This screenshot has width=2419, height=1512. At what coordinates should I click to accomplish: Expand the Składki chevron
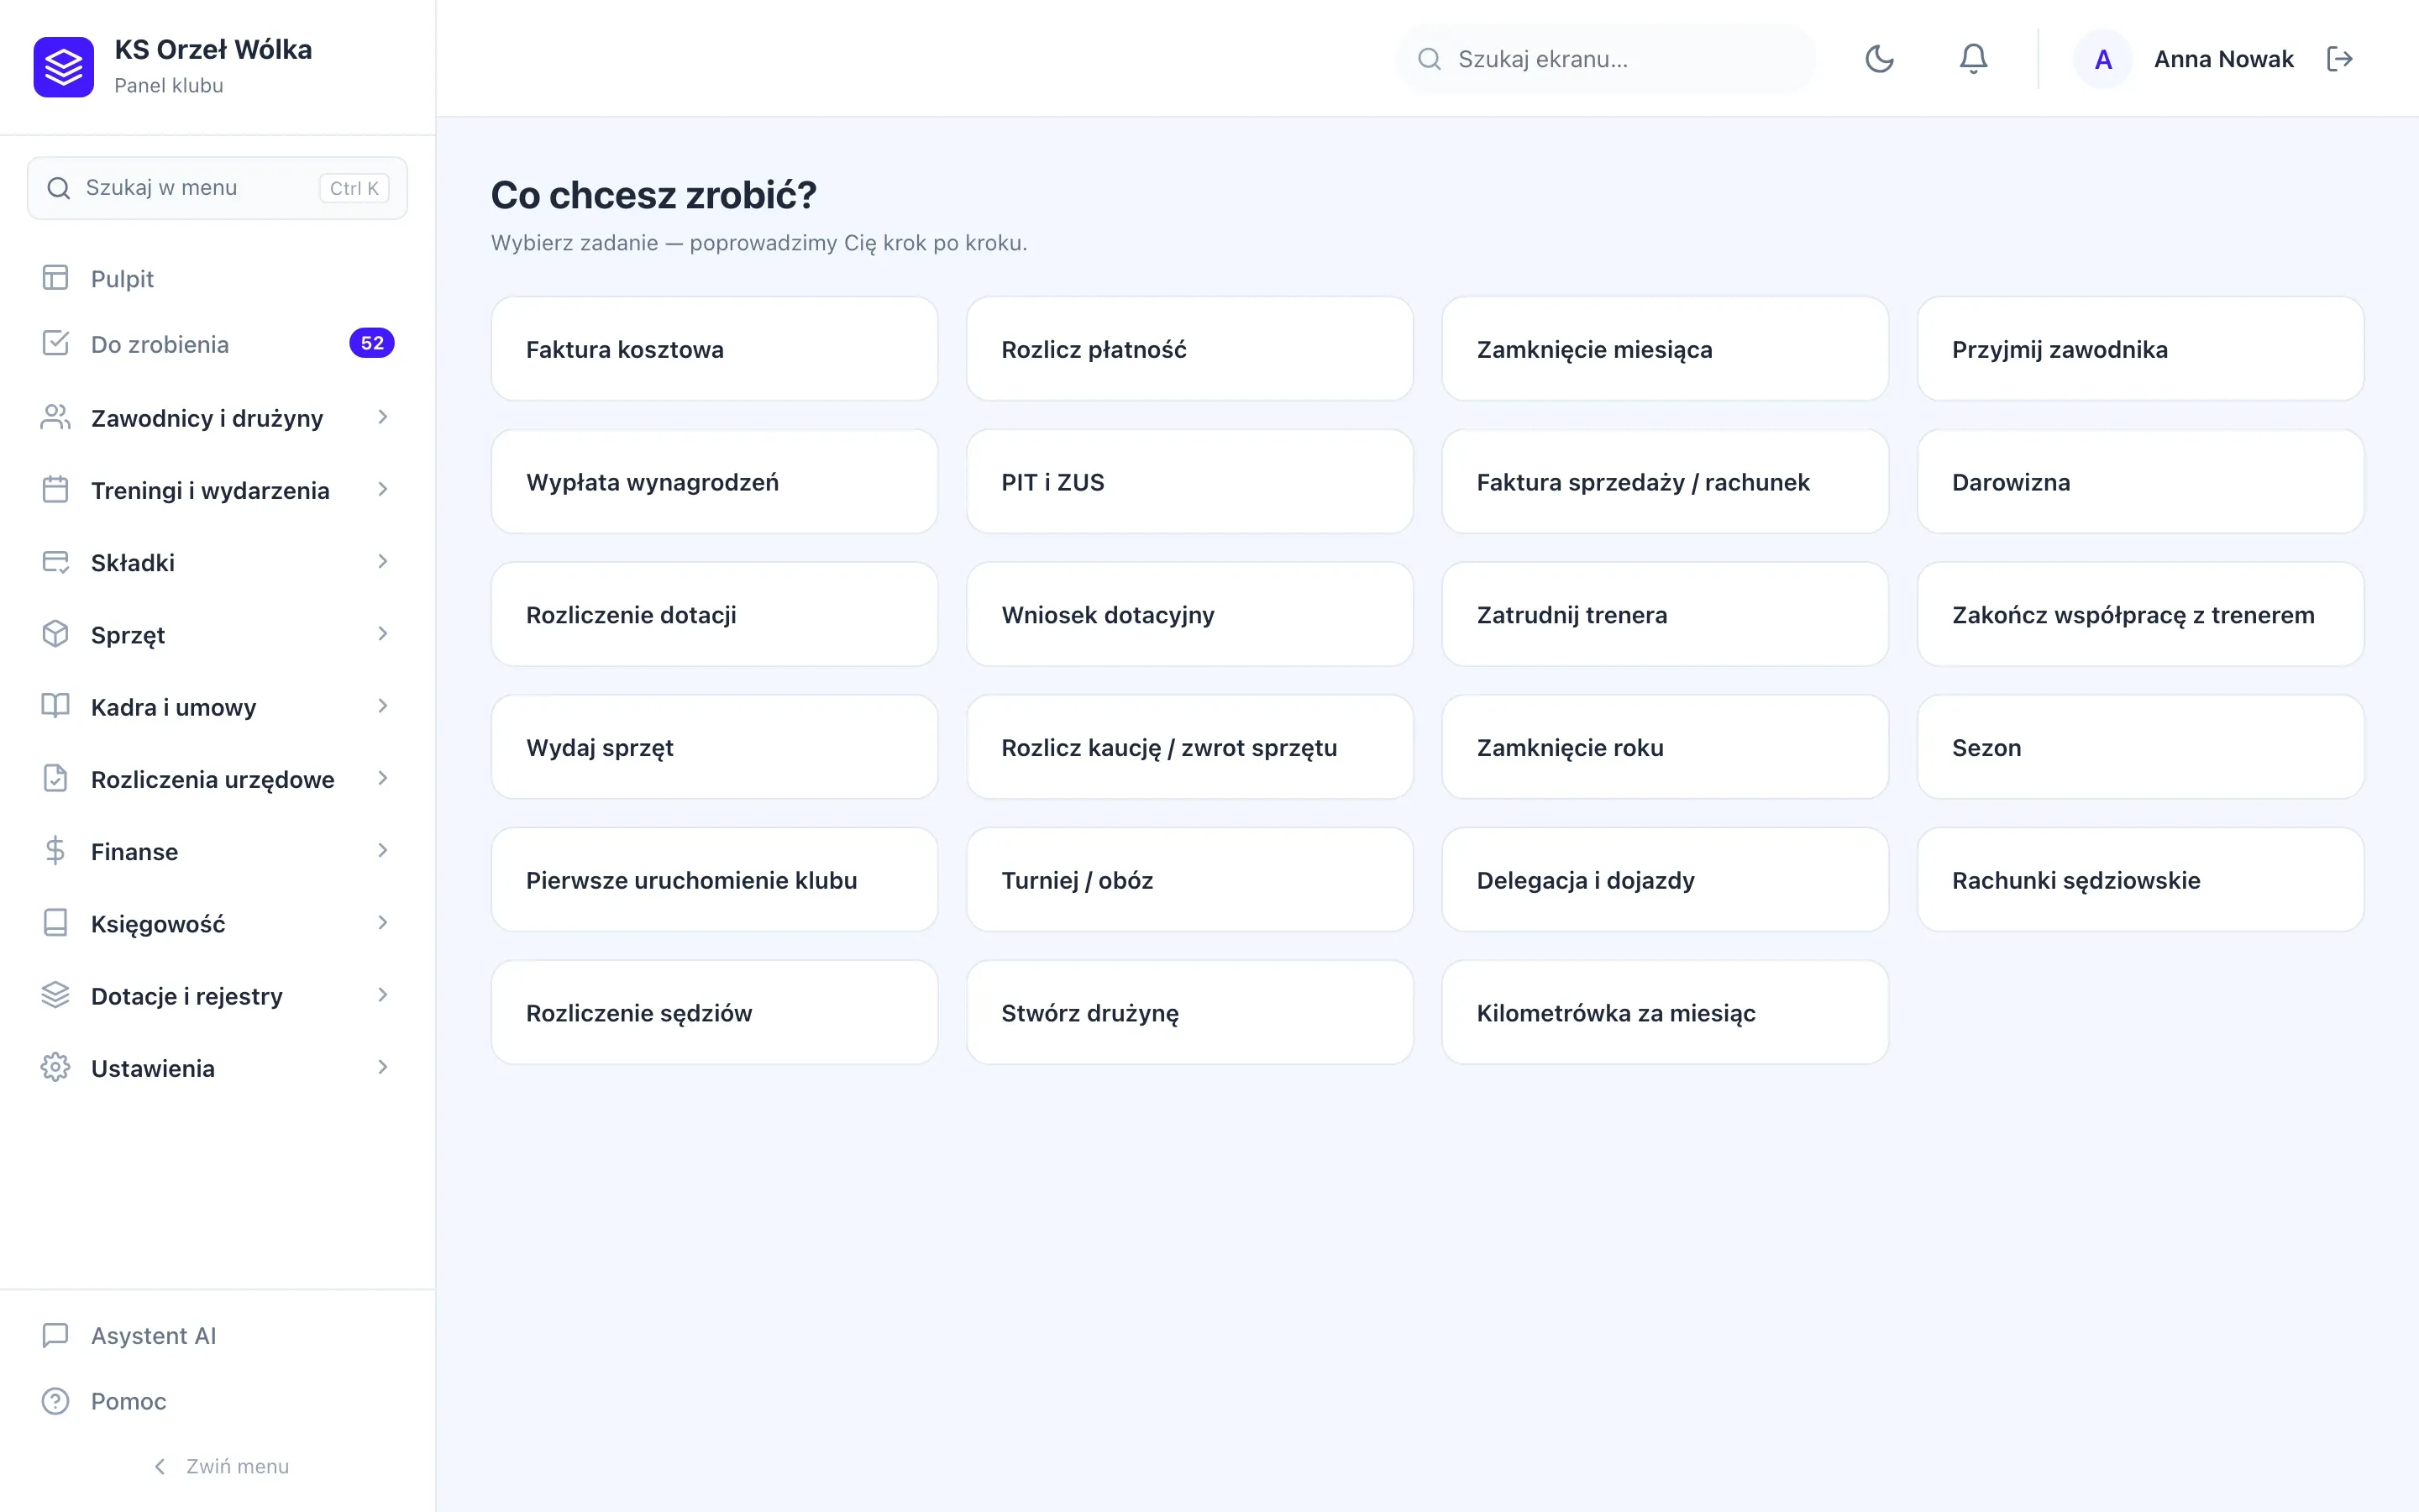coord(382,562)
